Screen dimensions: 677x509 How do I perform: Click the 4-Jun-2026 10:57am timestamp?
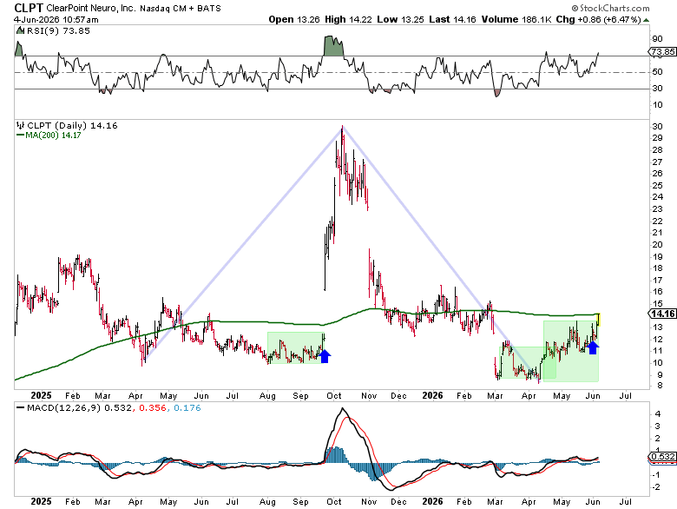(x=56, y=19)
